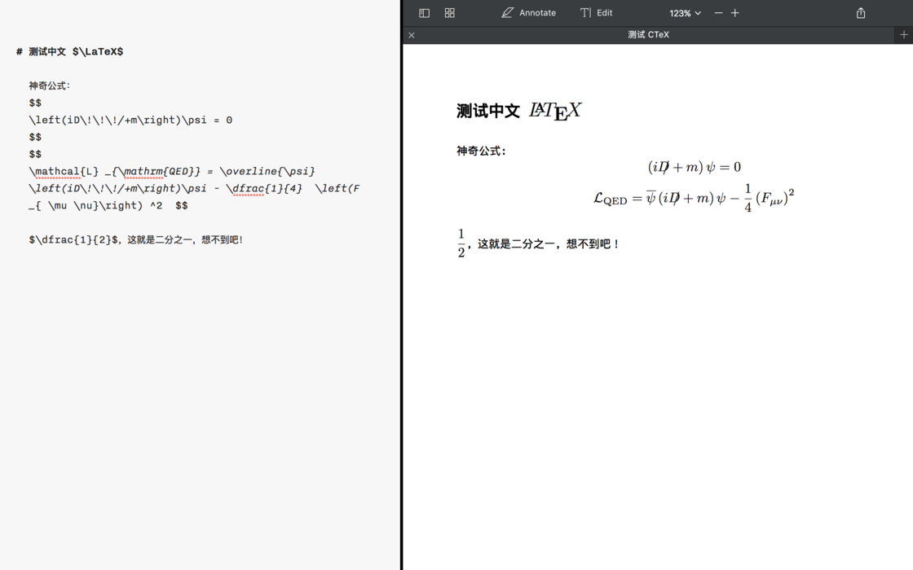Click the QED Lagrangian formula
The height and width of the screenshot is (570, 913).
(x=693, y=195)
